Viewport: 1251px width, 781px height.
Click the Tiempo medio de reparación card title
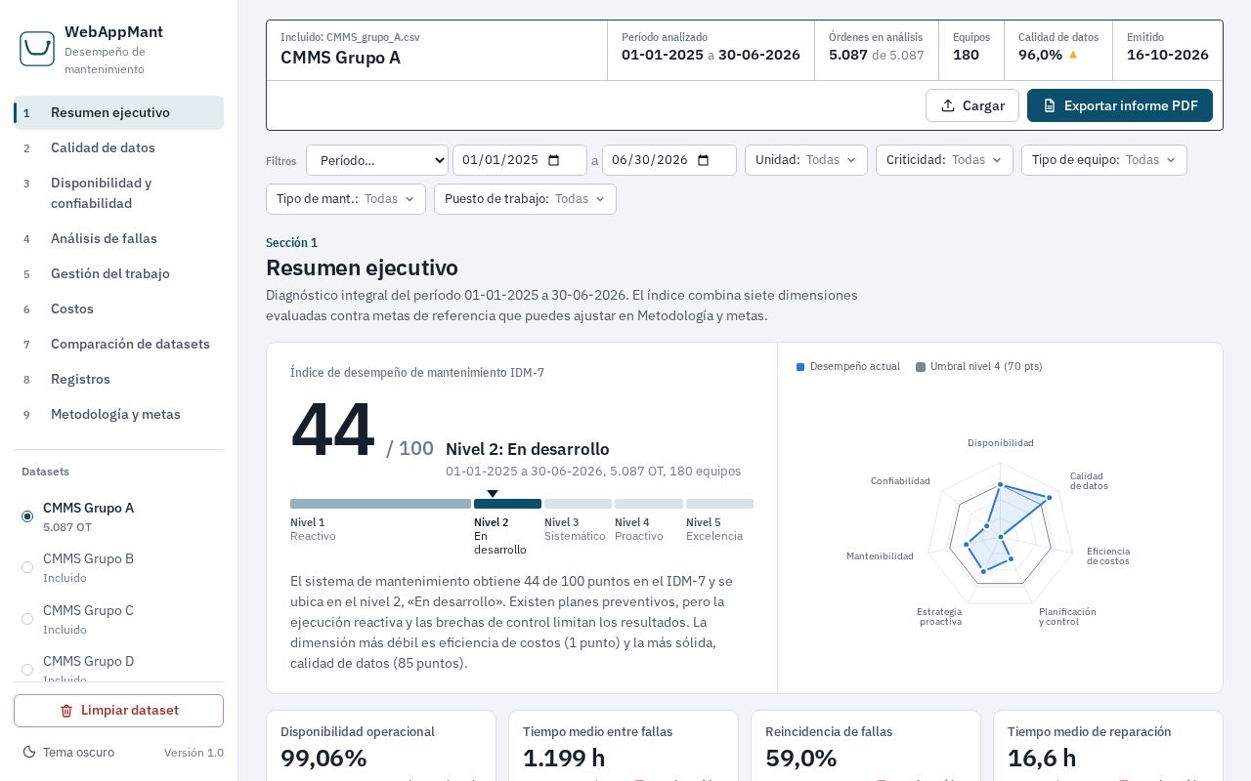(x=1090, y=731)
